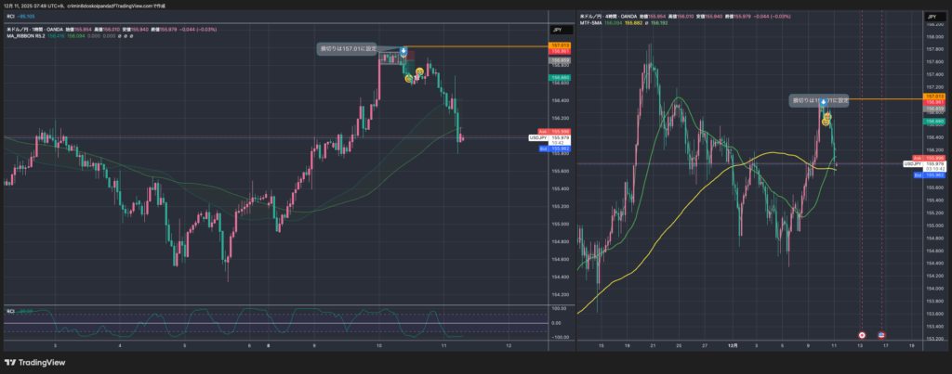952x374 pixels.
Task: Click the blue down-arrow marker on the 1-hour chart
Action: [403, 52]
